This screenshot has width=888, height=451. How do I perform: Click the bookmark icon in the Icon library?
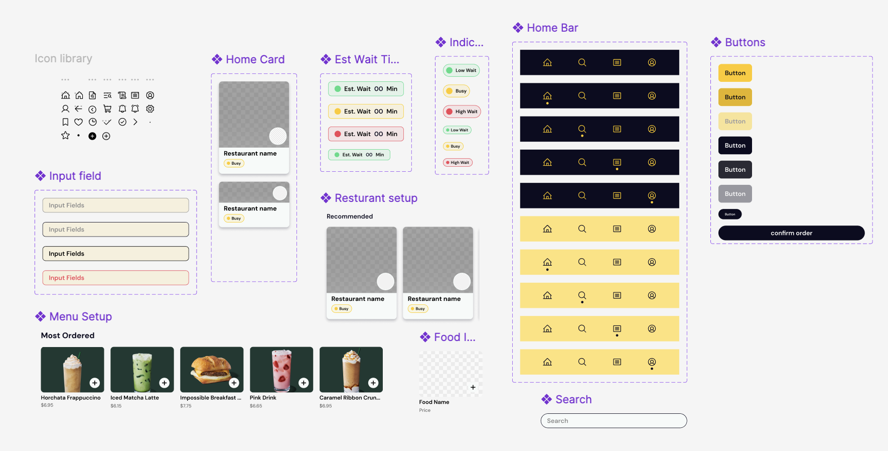point(65,122)
